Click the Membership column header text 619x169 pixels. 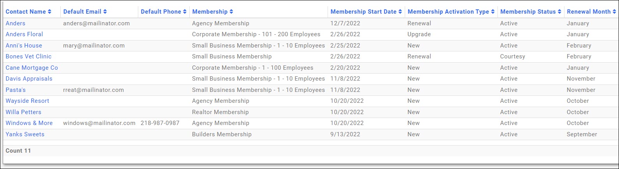coord(210,12)
